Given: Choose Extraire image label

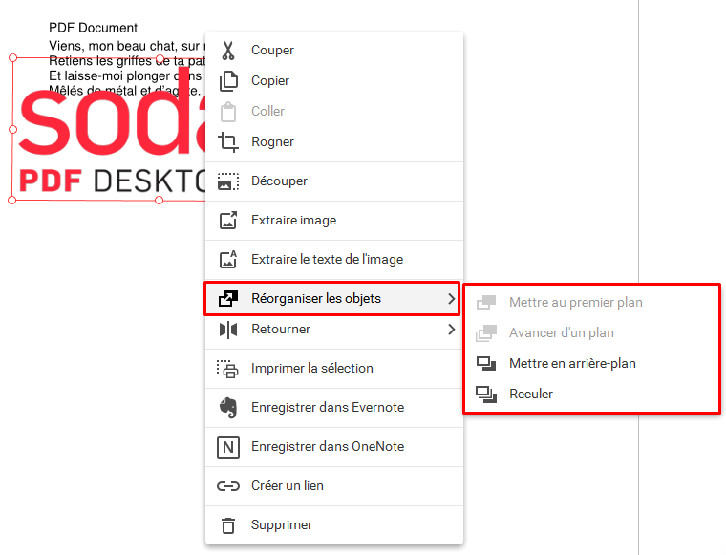Looking at the screenshot, I should pos(293,221).
